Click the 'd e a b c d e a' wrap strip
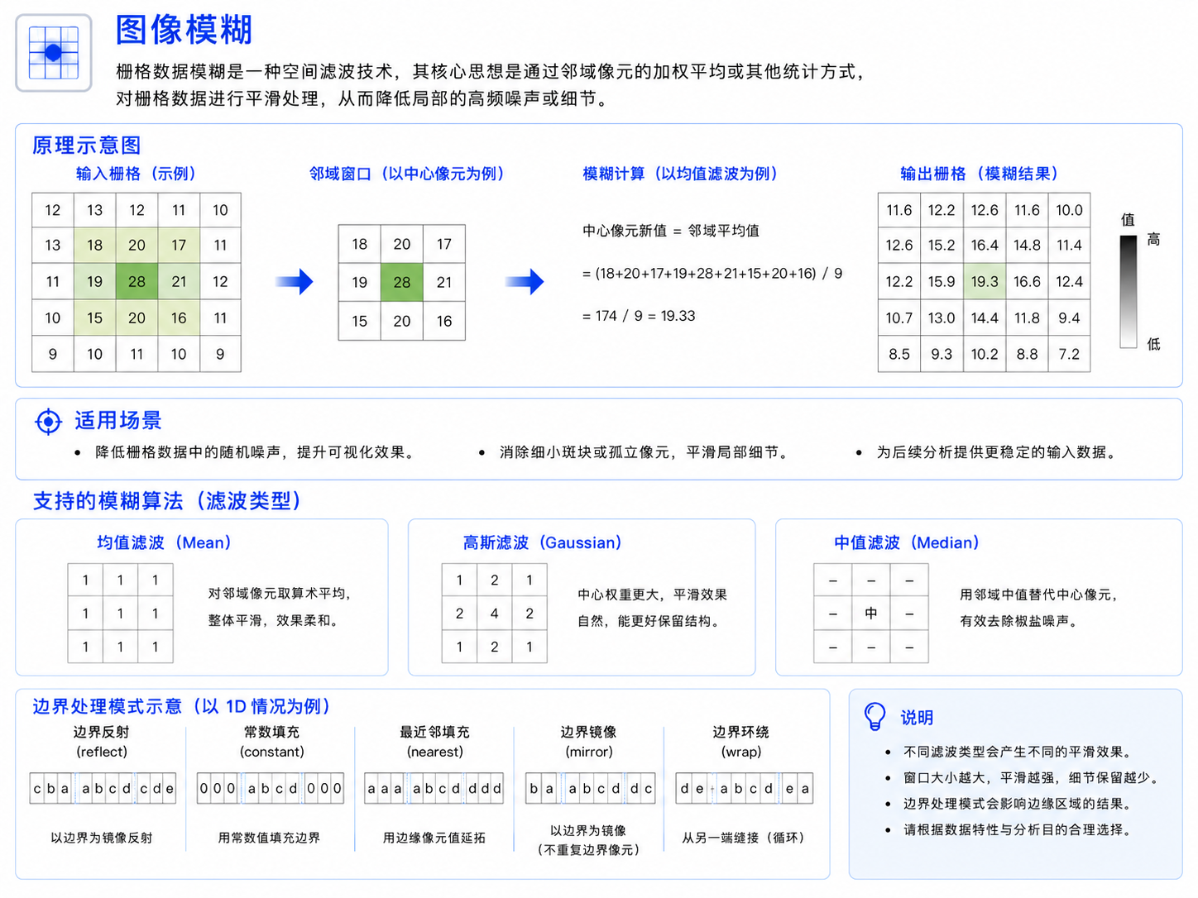This screenshot has height=898, width=1198. [x=745, y=789]
